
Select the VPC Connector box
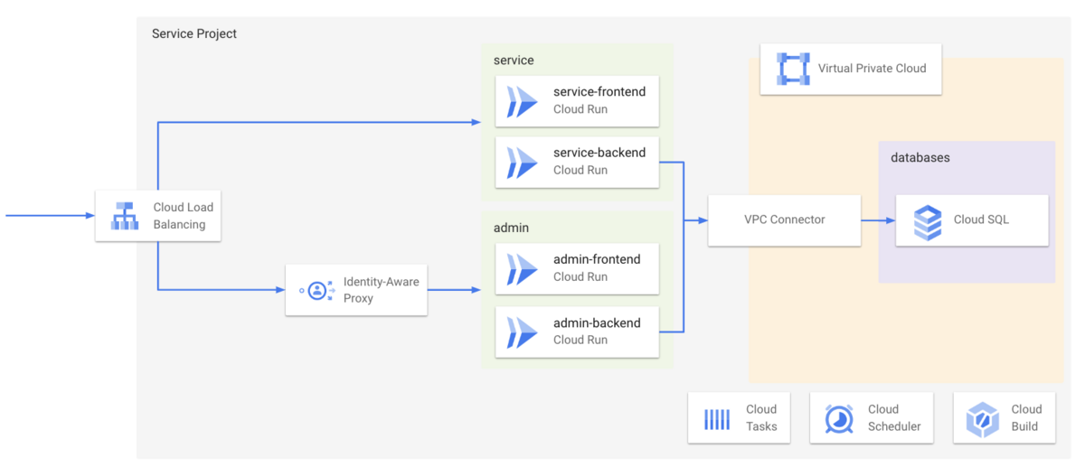(x=784, y=219)
